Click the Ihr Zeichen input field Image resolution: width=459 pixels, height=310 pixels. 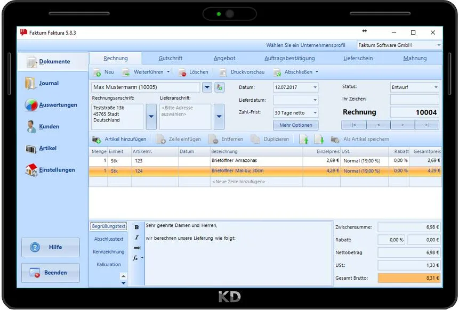point(415,100)
